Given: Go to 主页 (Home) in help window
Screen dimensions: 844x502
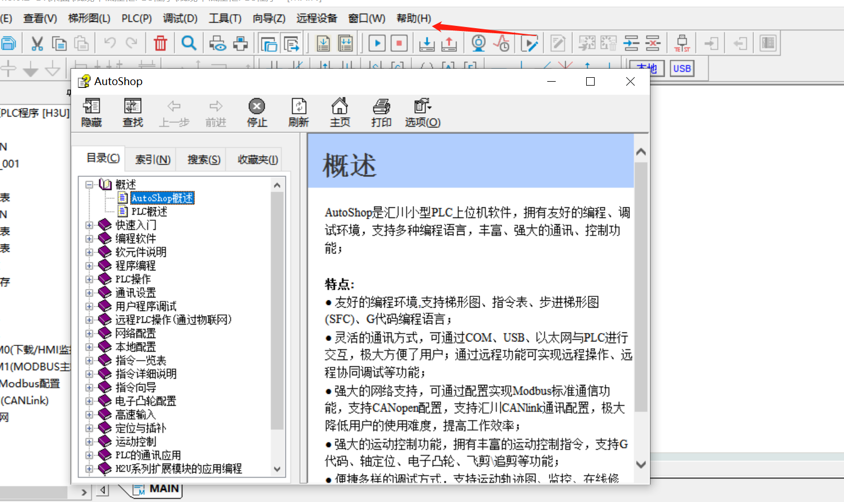Looking at the screenshot, I should 340,113.
